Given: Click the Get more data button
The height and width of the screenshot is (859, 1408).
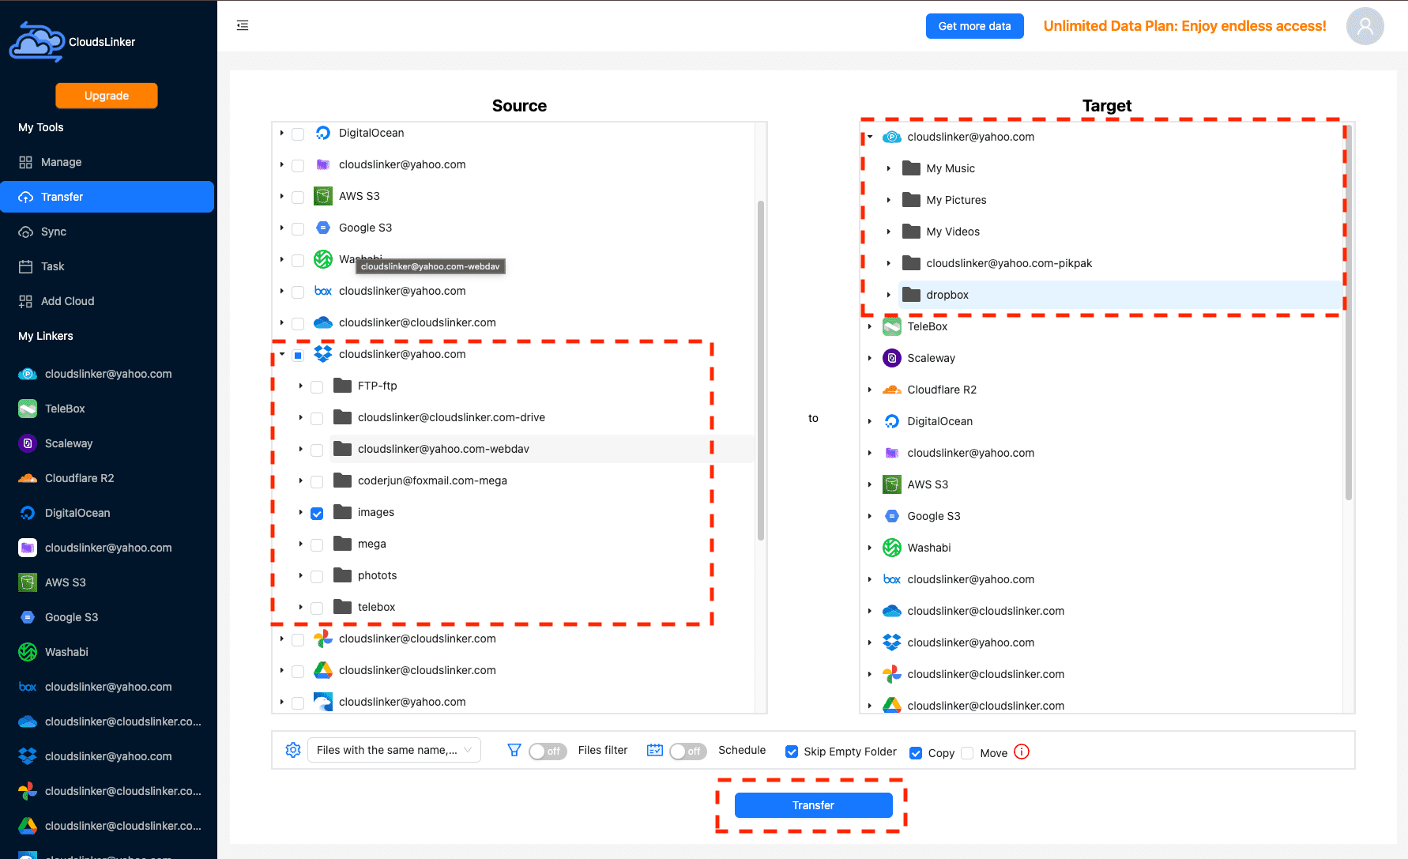Looking at the screenshot, I should (x=974, y=26).
